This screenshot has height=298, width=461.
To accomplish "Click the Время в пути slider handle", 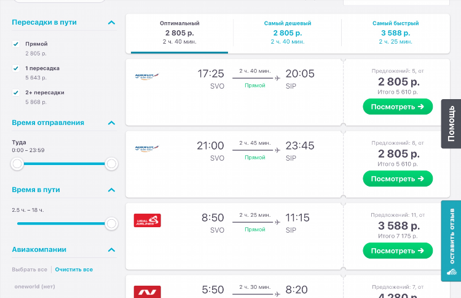I will [111, 223].
